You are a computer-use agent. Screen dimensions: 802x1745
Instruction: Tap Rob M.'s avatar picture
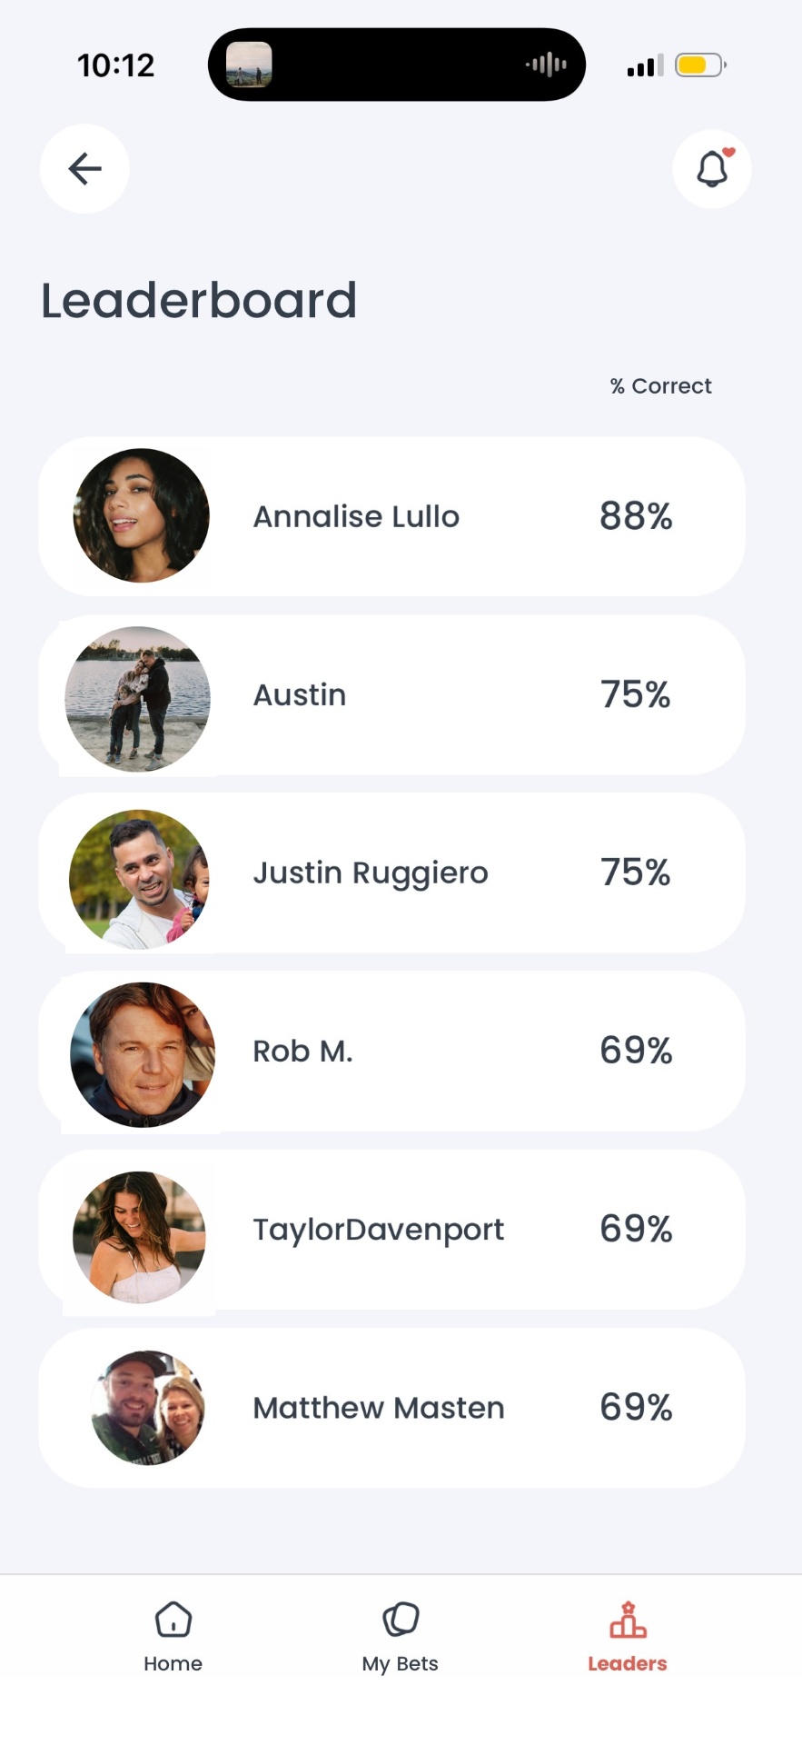143,1054
